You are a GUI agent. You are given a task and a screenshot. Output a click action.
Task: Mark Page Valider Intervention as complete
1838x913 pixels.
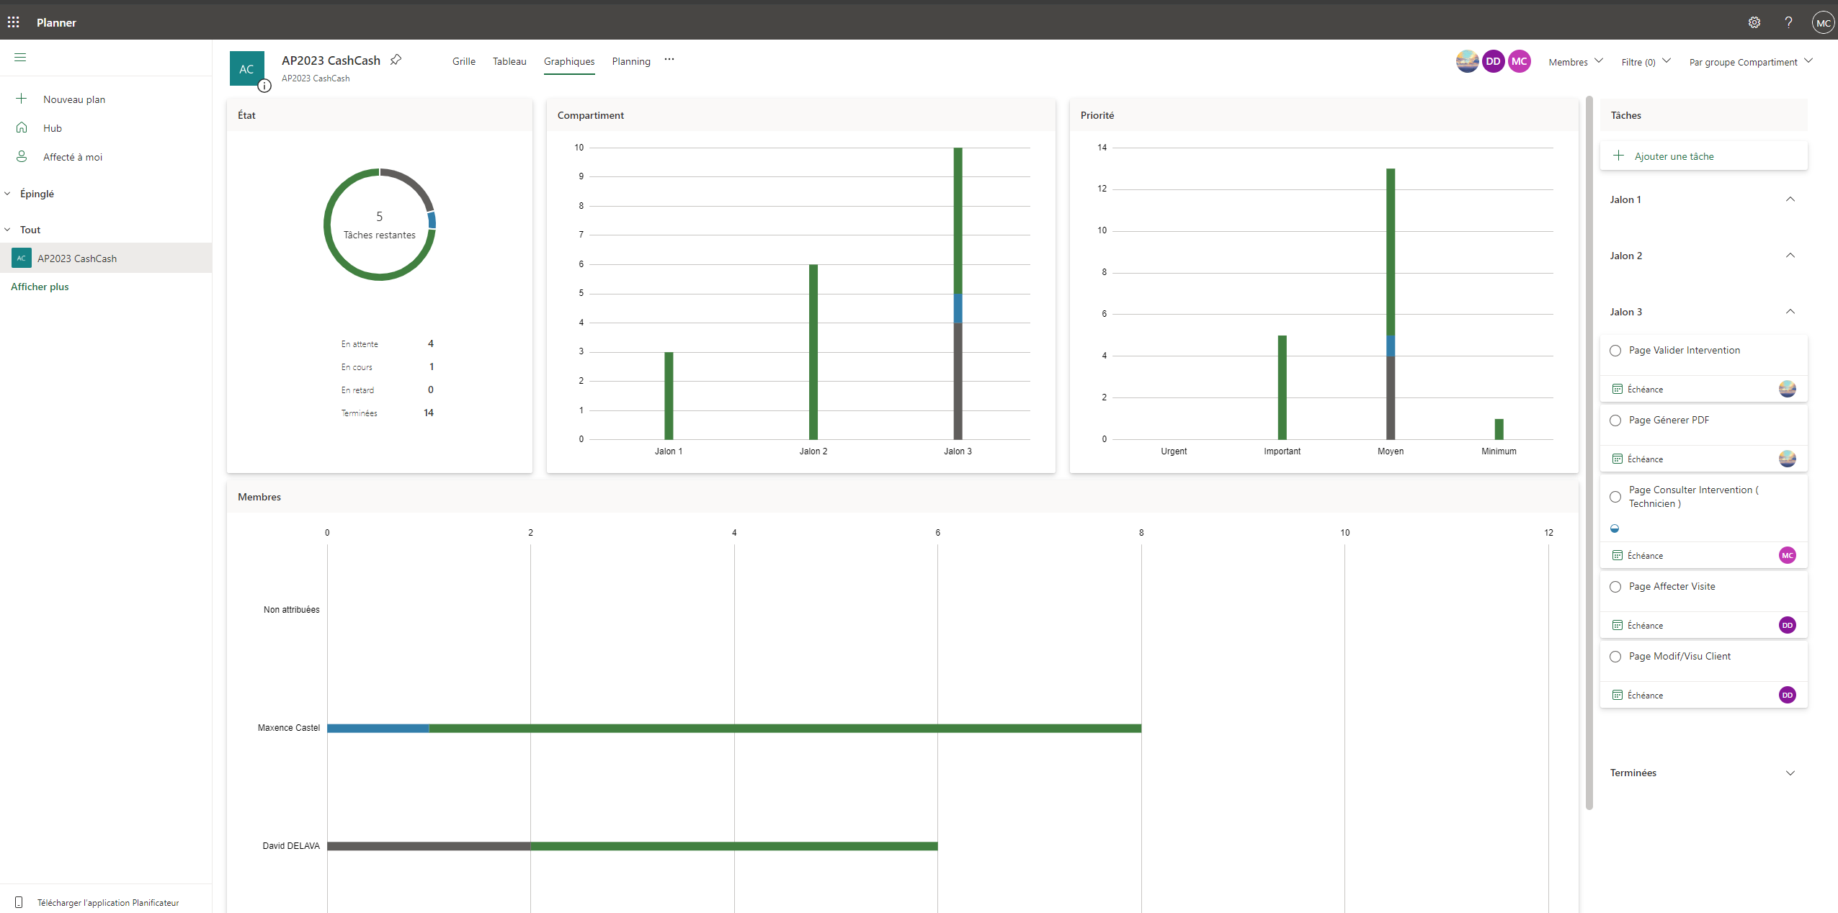pyautogui.click(x=1615, y=351)
